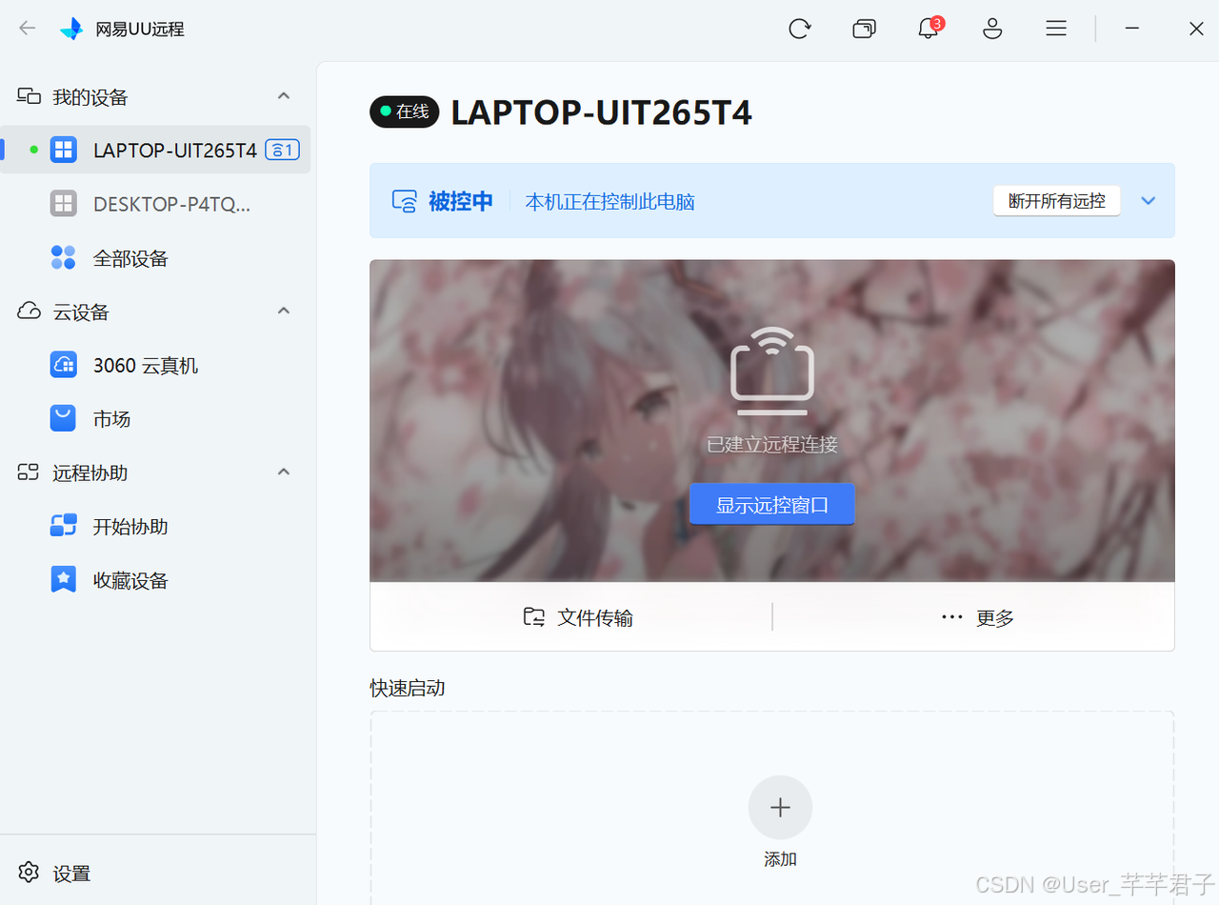This screenshot has height=905, width=1219.
Task: Open 全部设备 list
Action: coord(155,257)
